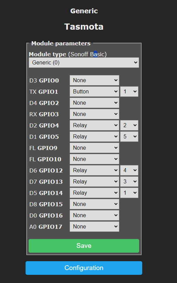The height and width of the screenshot is (283, 177).
Task: Change the GPIO14 relay index selector
Action: tap(129, 193)
